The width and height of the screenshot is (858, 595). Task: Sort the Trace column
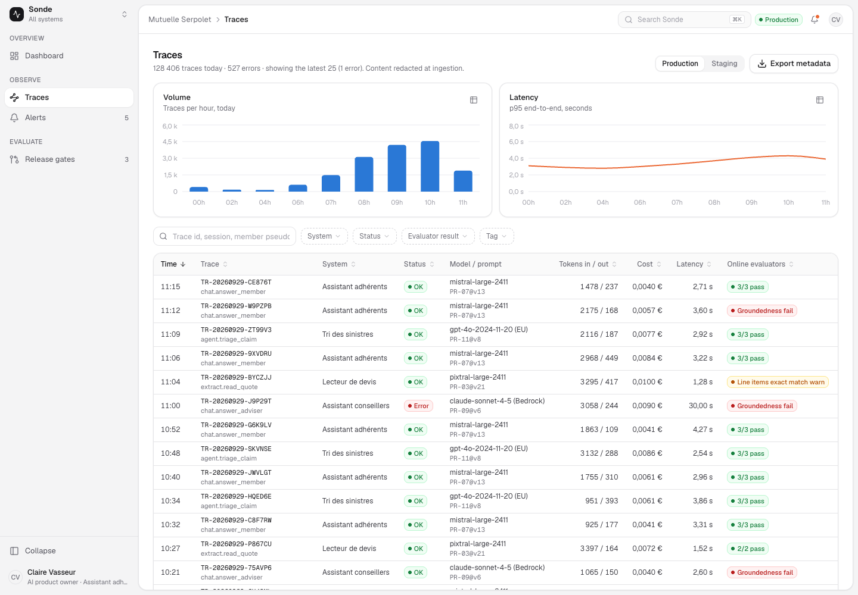click(x=214, y=264)
